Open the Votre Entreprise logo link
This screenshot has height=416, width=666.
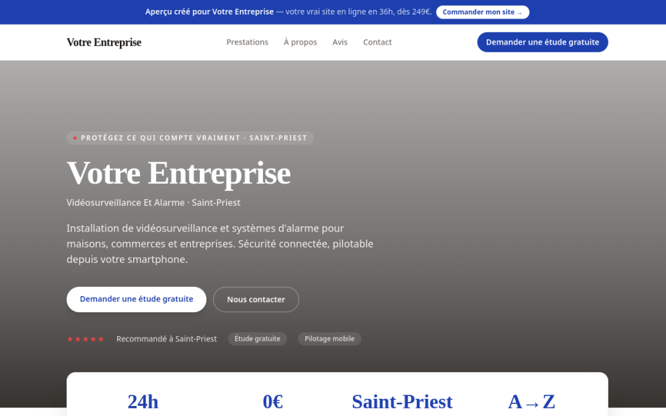tap(104, 42)
